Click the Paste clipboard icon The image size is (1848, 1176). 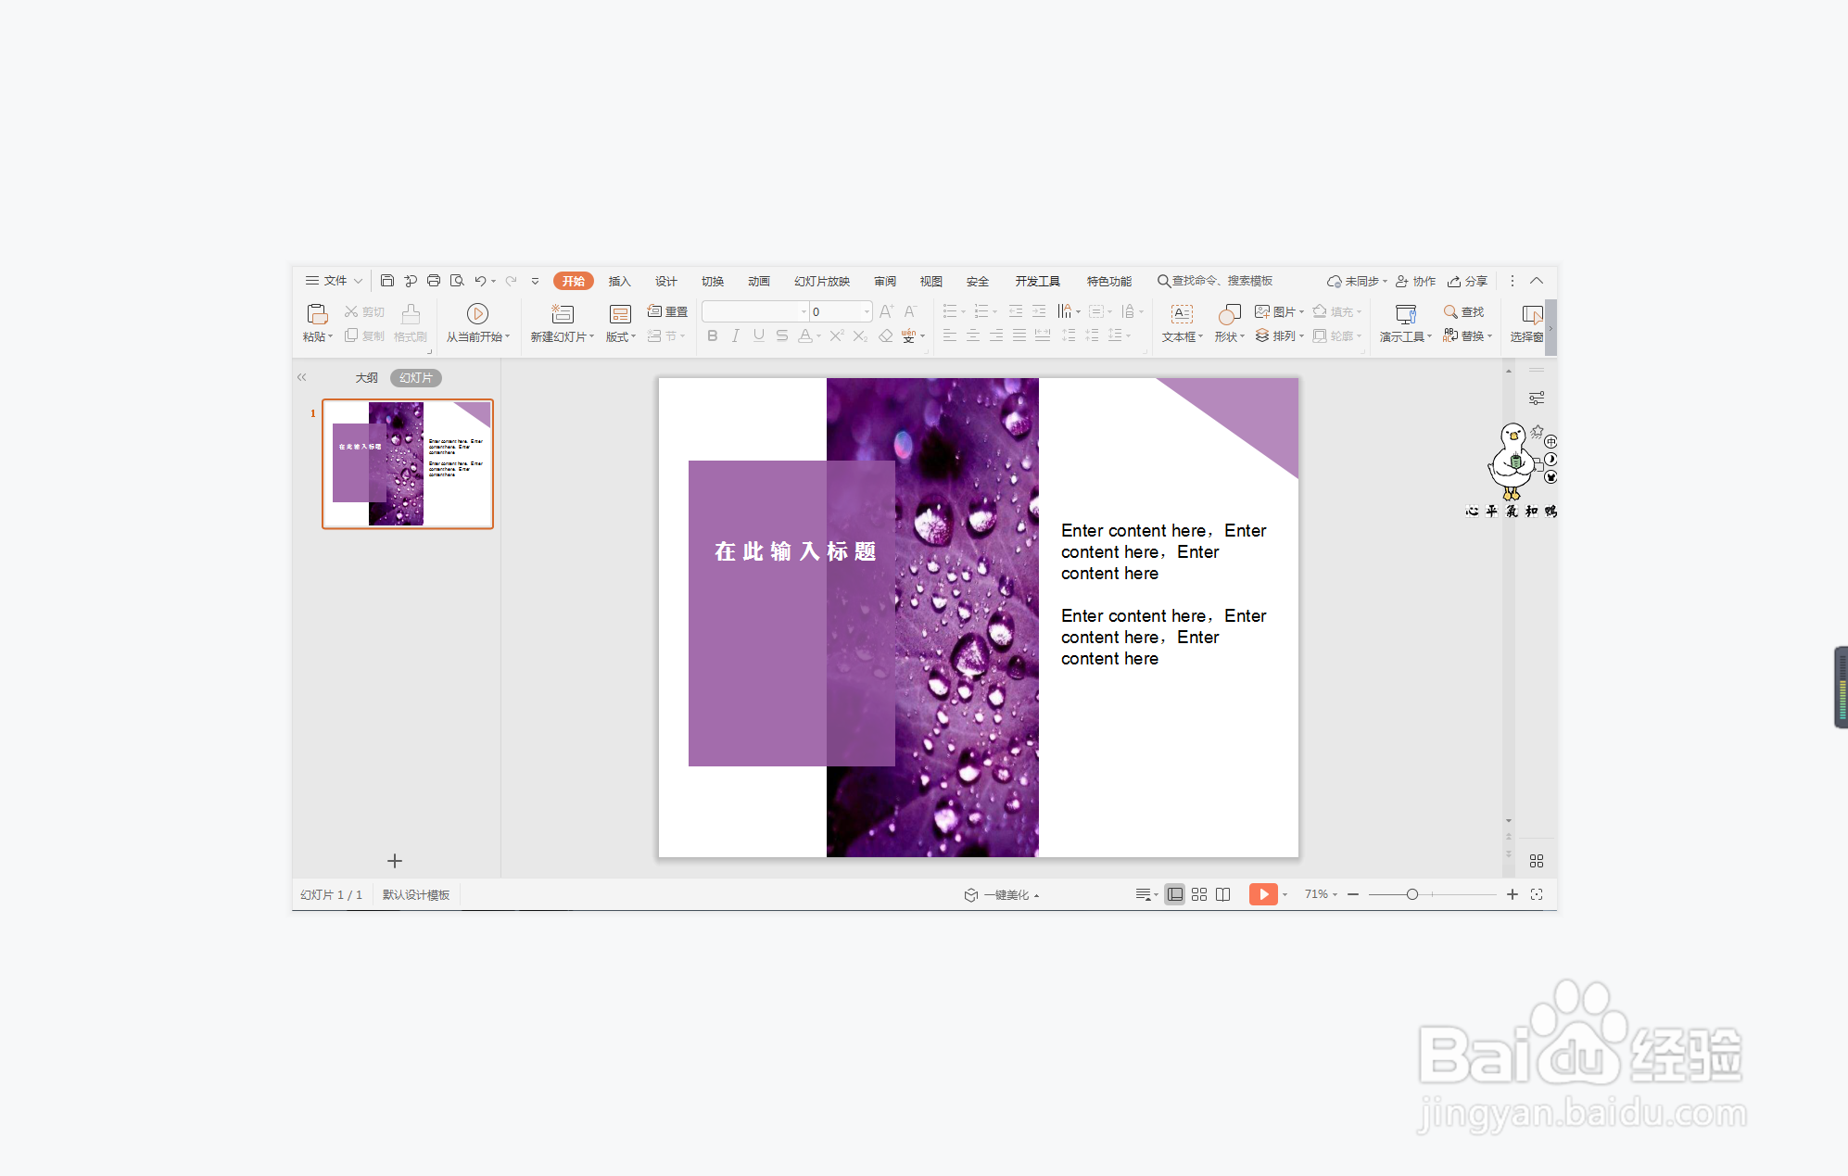coord(317,314)
